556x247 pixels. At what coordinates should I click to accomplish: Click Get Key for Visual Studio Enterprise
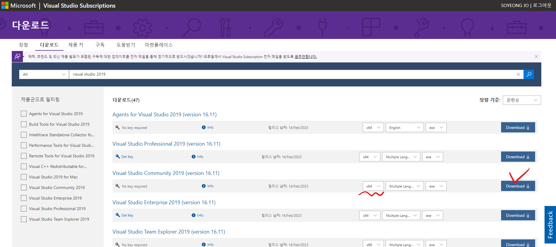tap(127, 215)
